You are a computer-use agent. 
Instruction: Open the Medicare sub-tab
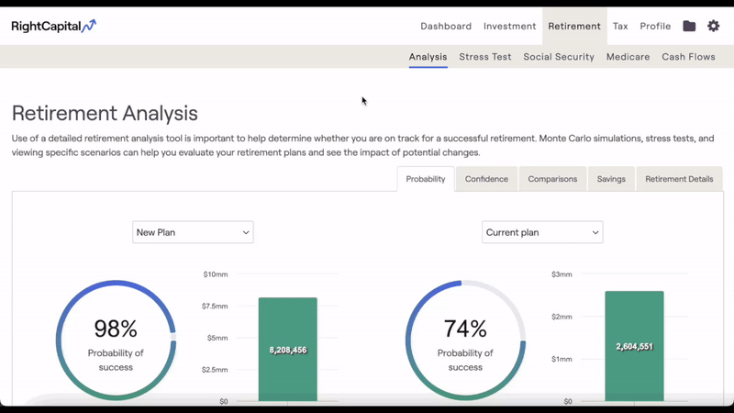point(628,57)
